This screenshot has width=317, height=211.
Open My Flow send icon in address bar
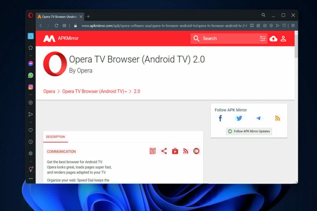pyautogui.click(x=278, y=25)
